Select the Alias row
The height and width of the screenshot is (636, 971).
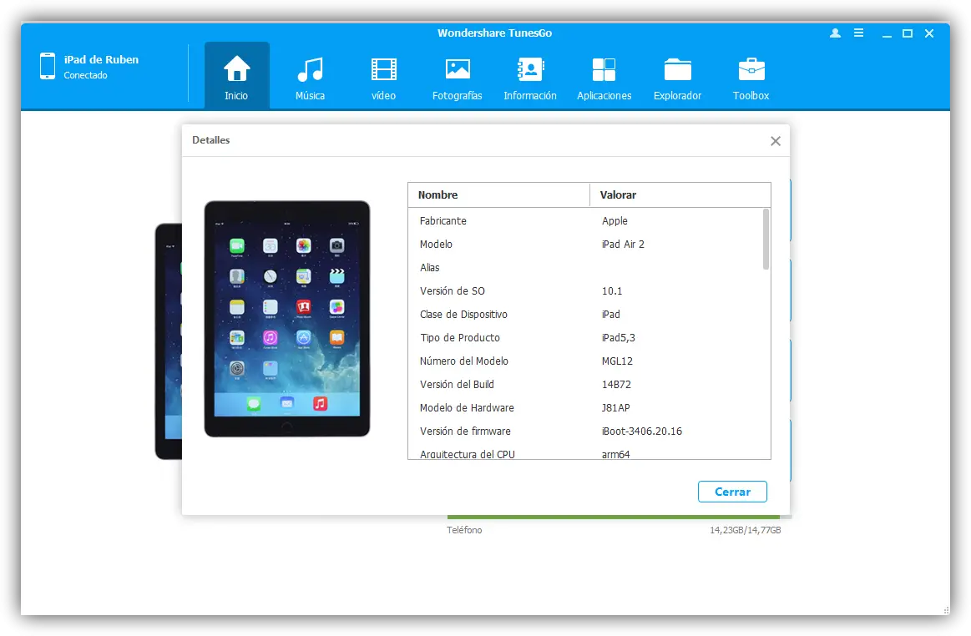point(589,268)
